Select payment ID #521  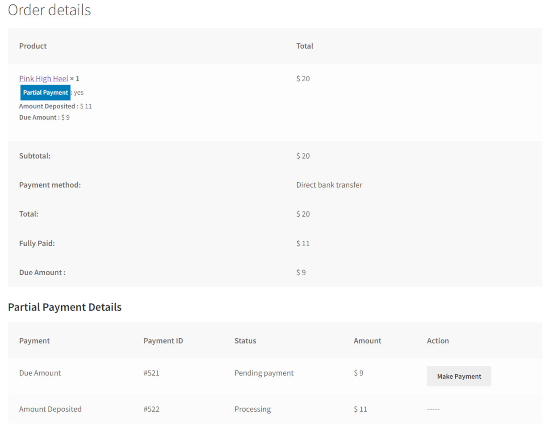151,373
